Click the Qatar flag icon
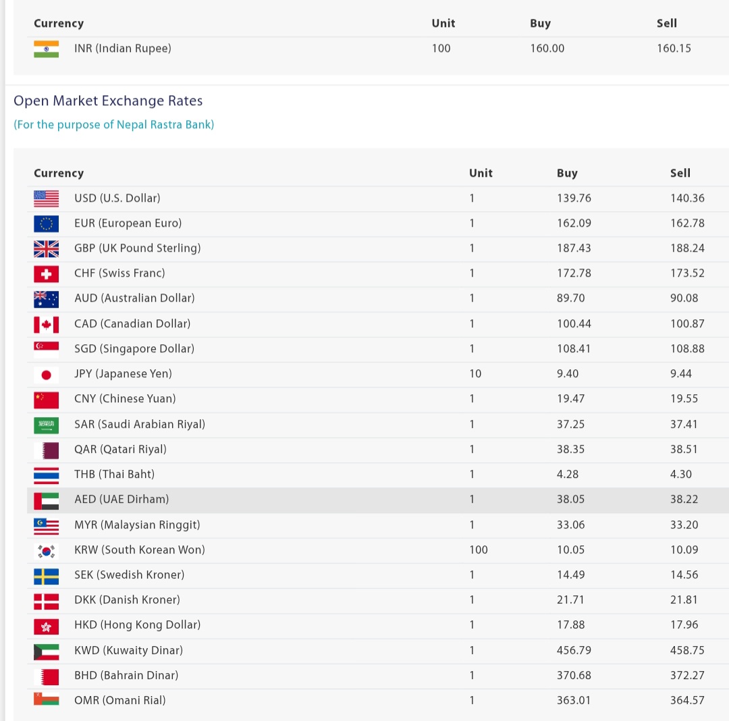Screen dimensions: 729x721 [46, 450]
